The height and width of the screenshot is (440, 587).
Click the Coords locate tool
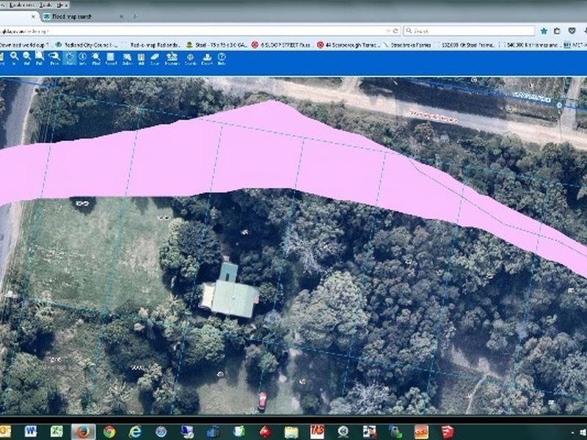[190, 59]
